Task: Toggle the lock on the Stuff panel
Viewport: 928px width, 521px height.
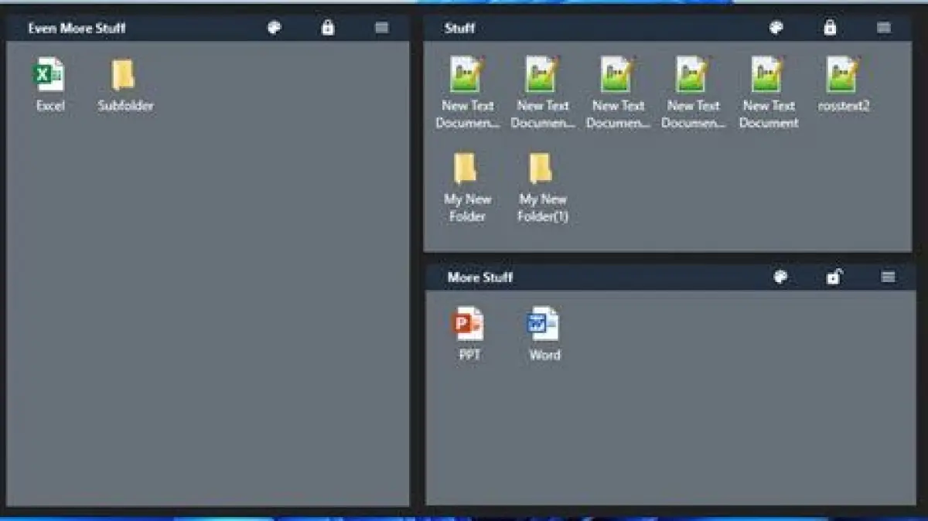Action: pos(830,28)
